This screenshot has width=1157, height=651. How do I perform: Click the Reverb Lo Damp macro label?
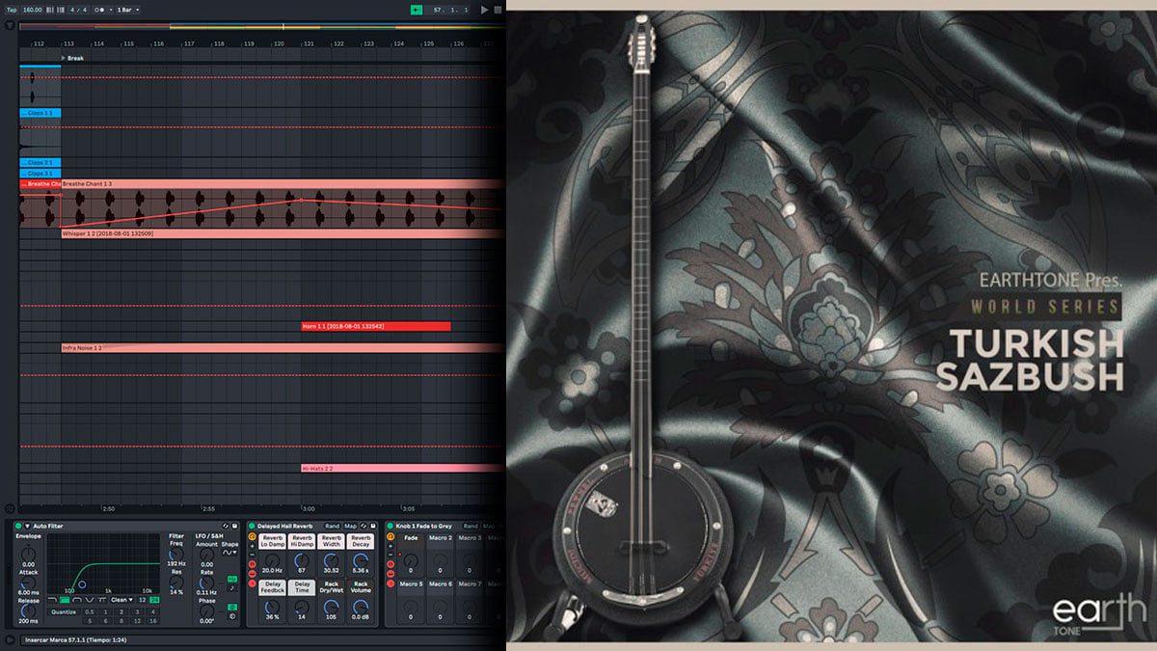pos(272,541)
